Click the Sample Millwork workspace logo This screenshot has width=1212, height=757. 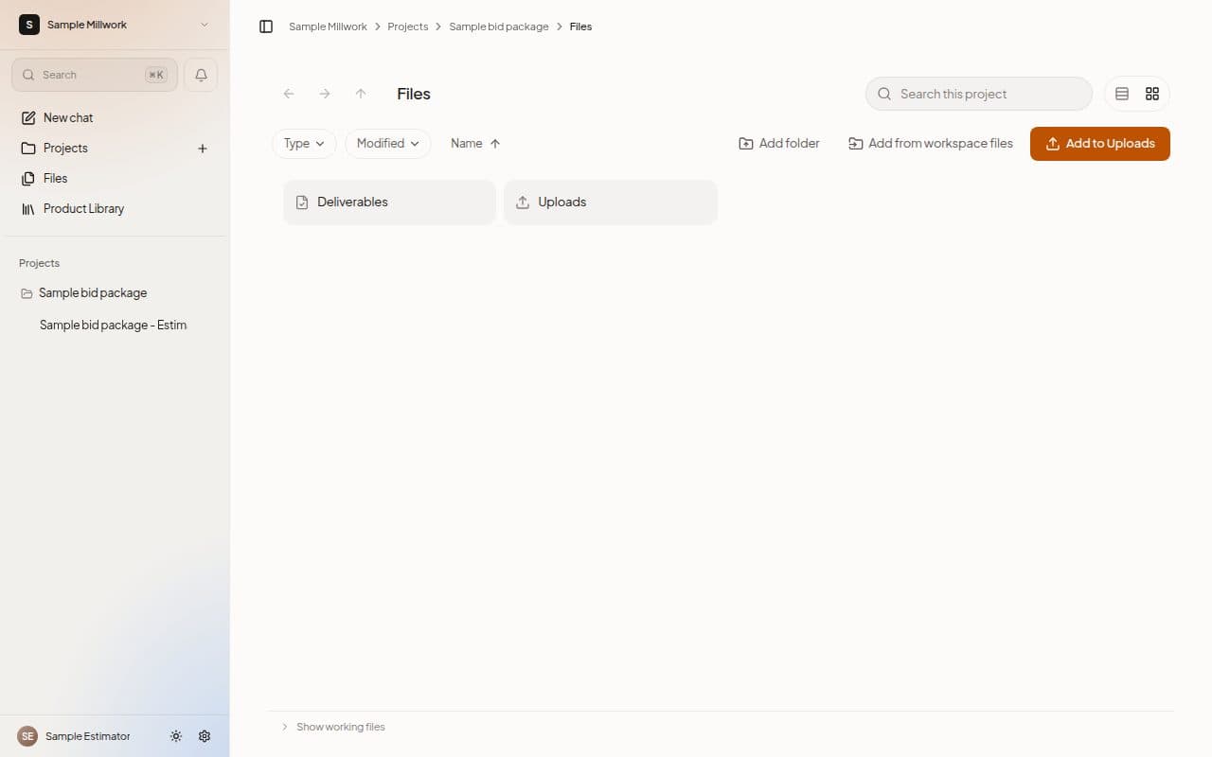29,25
